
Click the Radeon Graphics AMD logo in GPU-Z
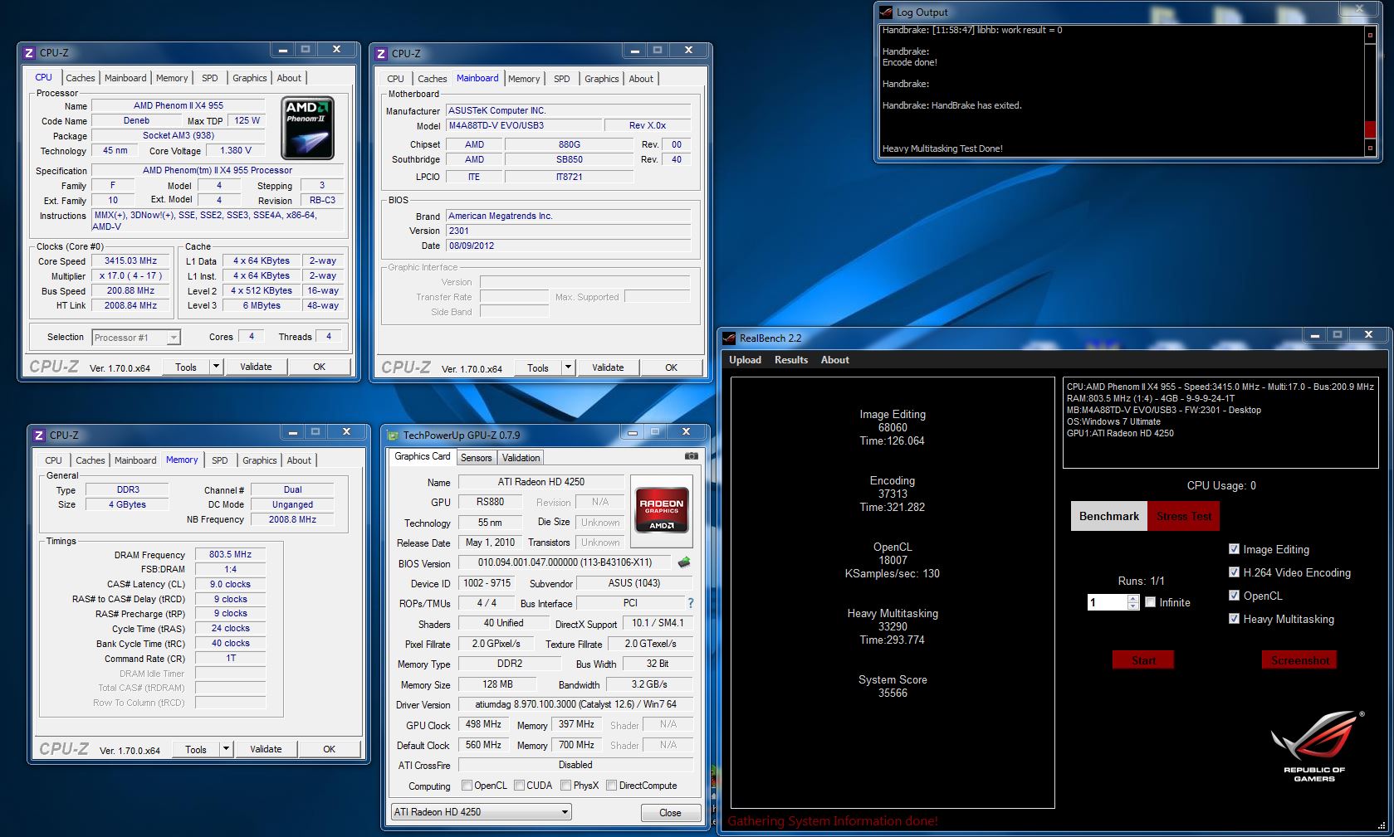pos(661,510)
